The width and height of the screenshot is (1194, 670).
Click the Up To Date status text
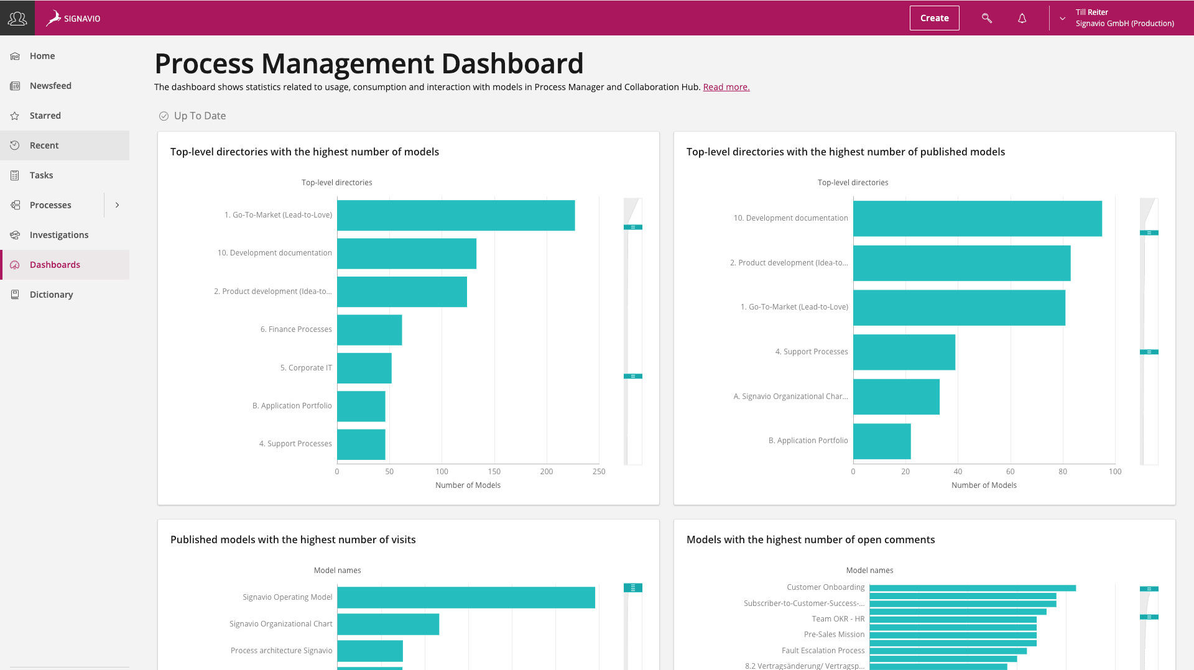200,116
